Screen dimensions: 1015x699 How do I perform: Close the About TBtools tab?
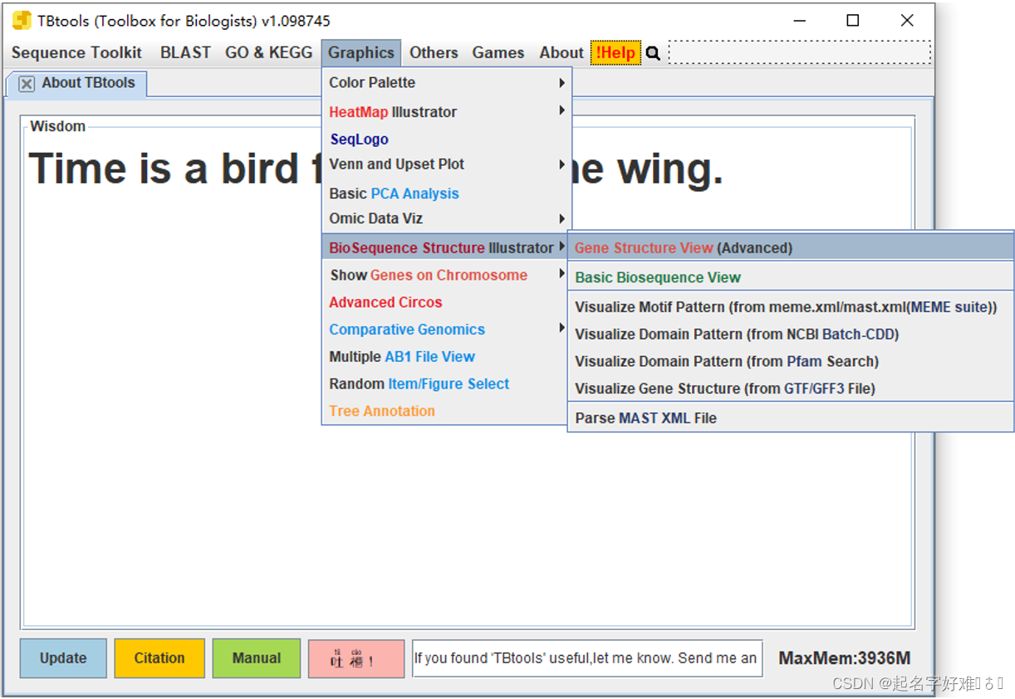pyautogui.click(x=27, y=83)
